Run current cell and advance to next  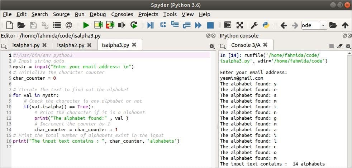pyautogui.click(x=110, y=25)
